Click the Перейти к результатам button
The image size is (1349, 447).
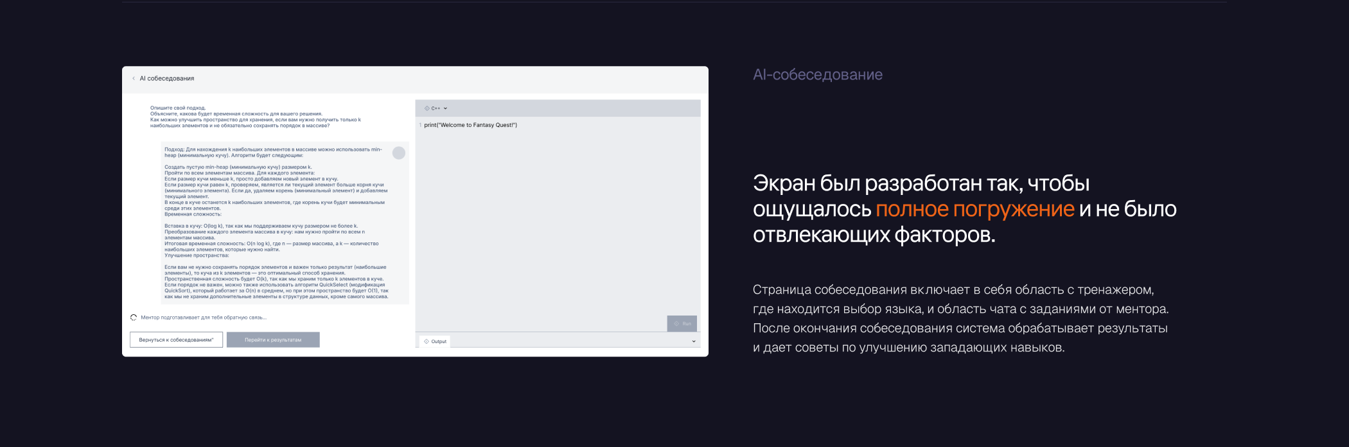click(273, 340)
